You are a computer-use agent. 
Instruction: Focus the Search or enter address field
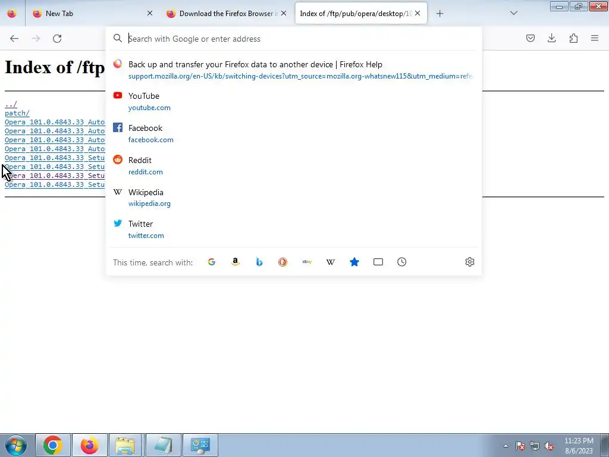(x=294, y=39)
